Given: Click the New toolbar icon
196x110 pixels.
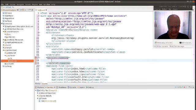Looking at the screenshot, I should click(2, 7).
